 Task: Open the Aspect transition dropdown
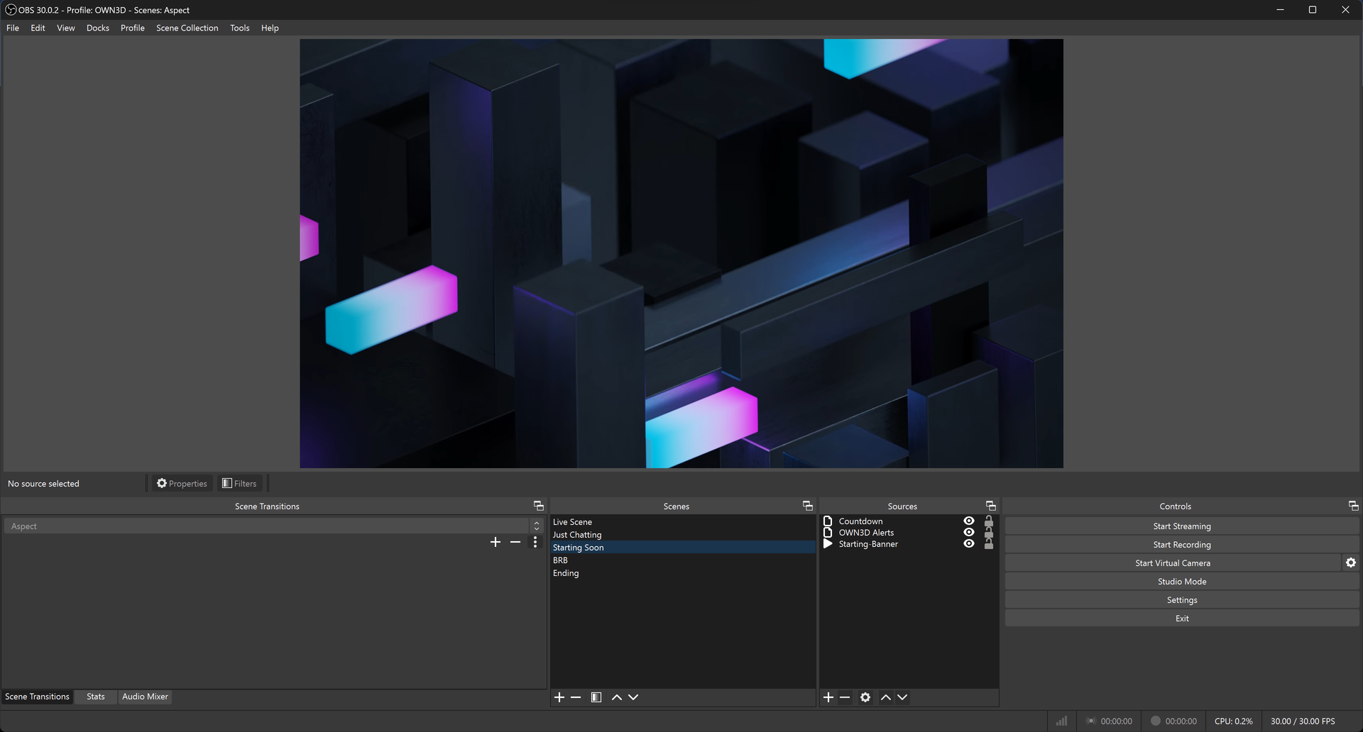[536, 526]
